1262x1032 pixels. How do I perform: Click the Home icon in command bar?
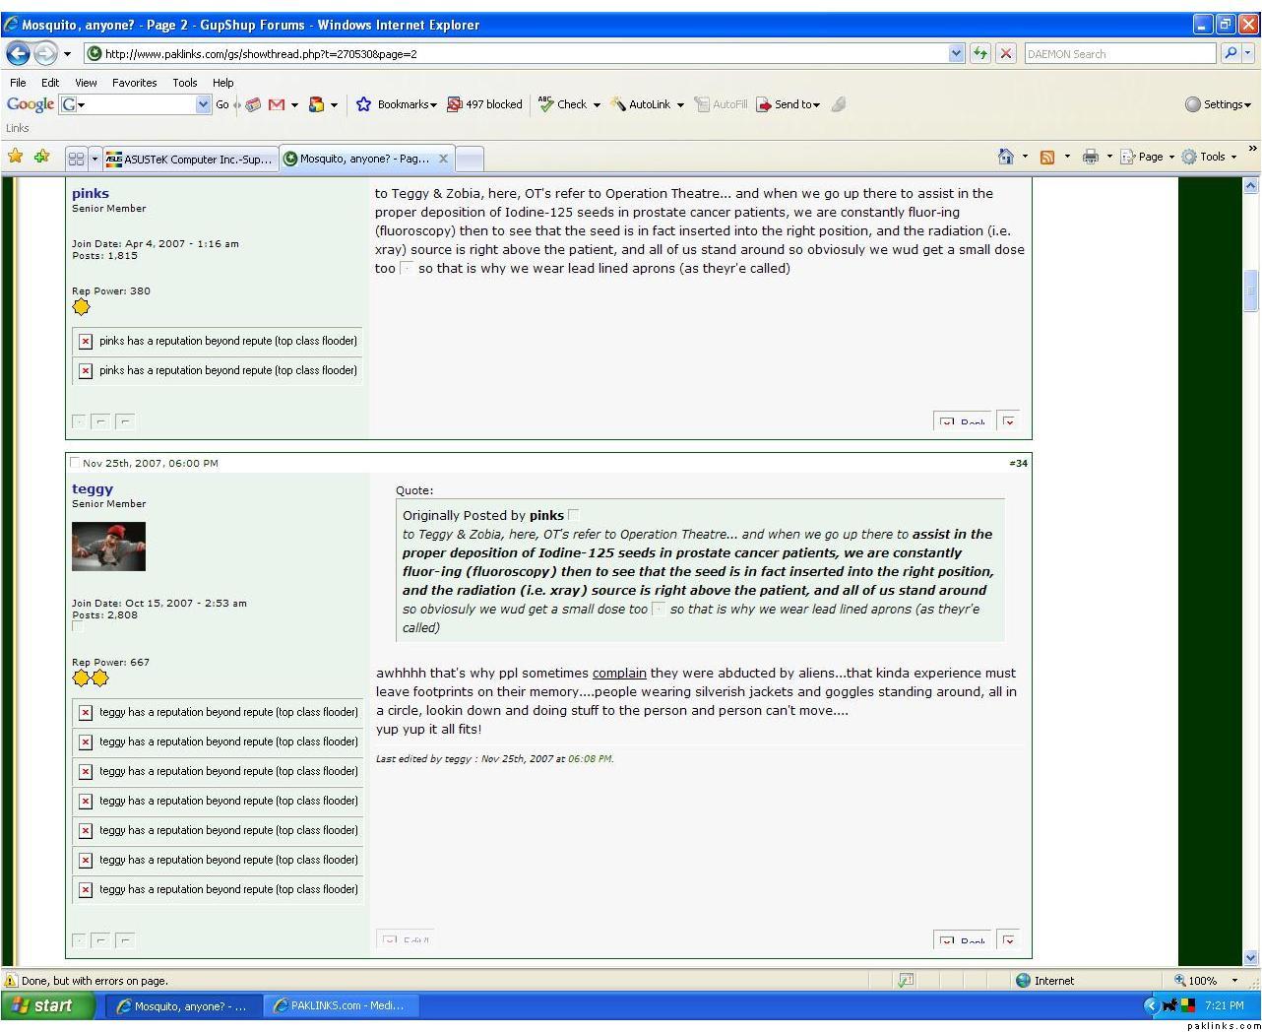(1005, 157)
